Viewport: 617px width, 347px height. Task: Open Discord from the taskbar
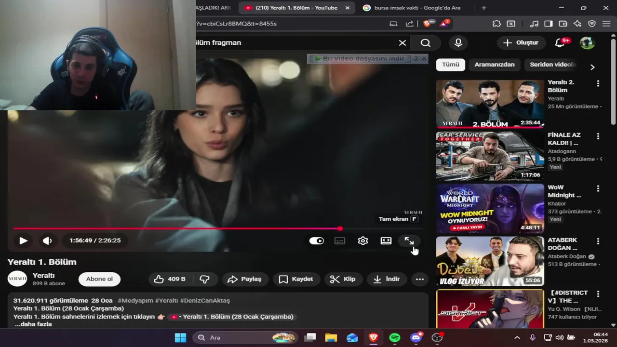(x=416, y=337)
